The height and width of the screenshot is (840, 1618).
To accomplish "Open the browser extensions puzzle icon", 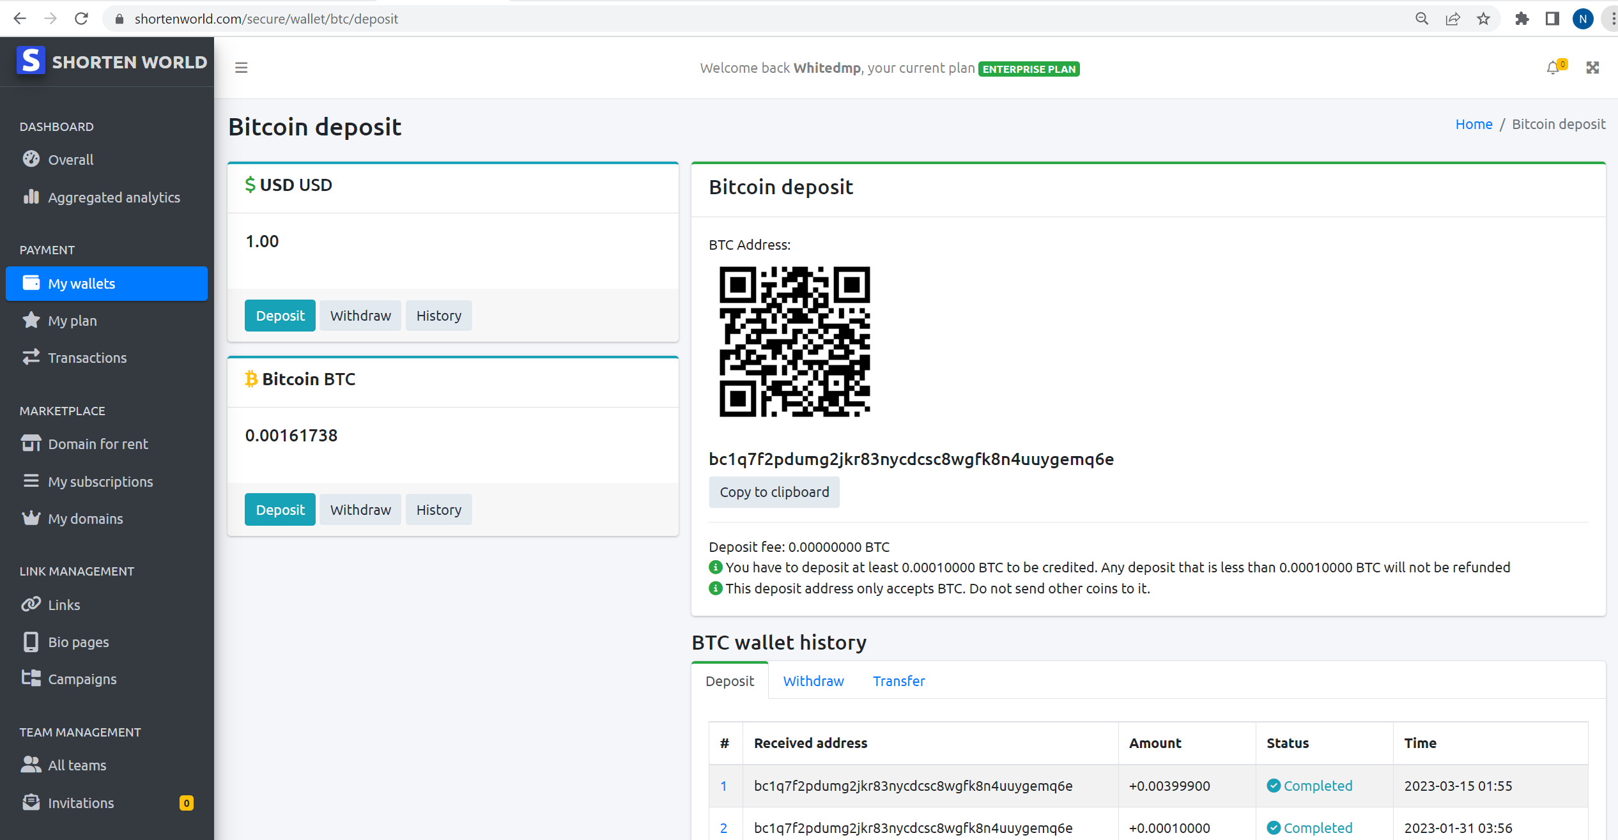I will 1522,19.
